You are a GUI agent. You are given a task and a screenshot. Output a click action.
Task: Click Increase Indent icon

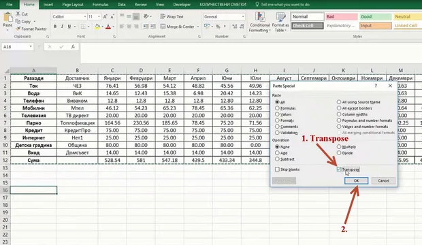(153, 27)
